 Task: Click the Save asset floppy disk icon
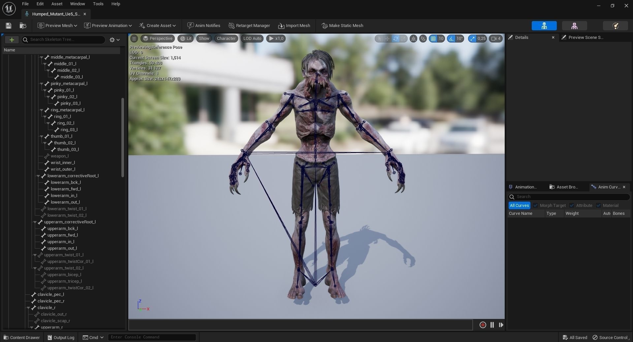tap(9, 26)
